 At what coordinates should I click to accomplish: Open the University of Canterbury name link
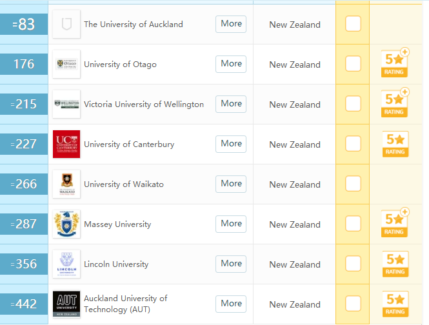[129, 144]
